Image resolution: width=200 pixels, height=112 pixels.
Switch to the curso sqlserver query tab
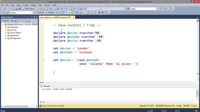[55, 17]
